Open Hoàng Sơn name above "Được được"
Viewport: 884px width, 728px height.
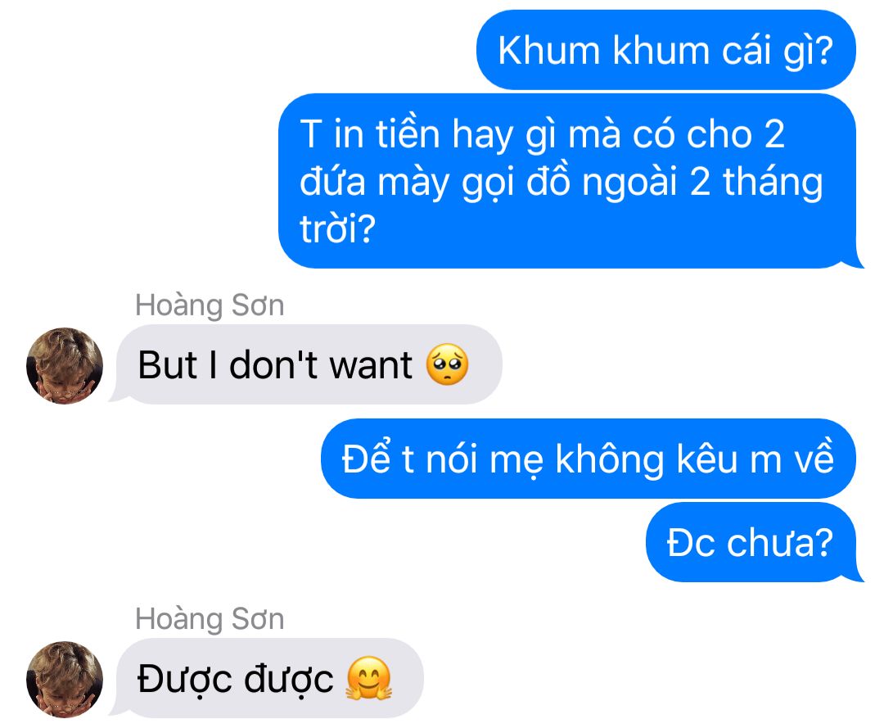(210, 618)
